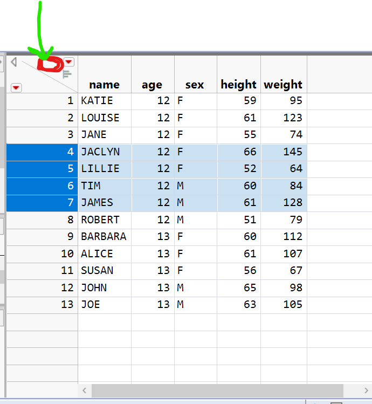372x404 pixels.
Task: Click the BARBARA name cell
Action: (104, 237)
